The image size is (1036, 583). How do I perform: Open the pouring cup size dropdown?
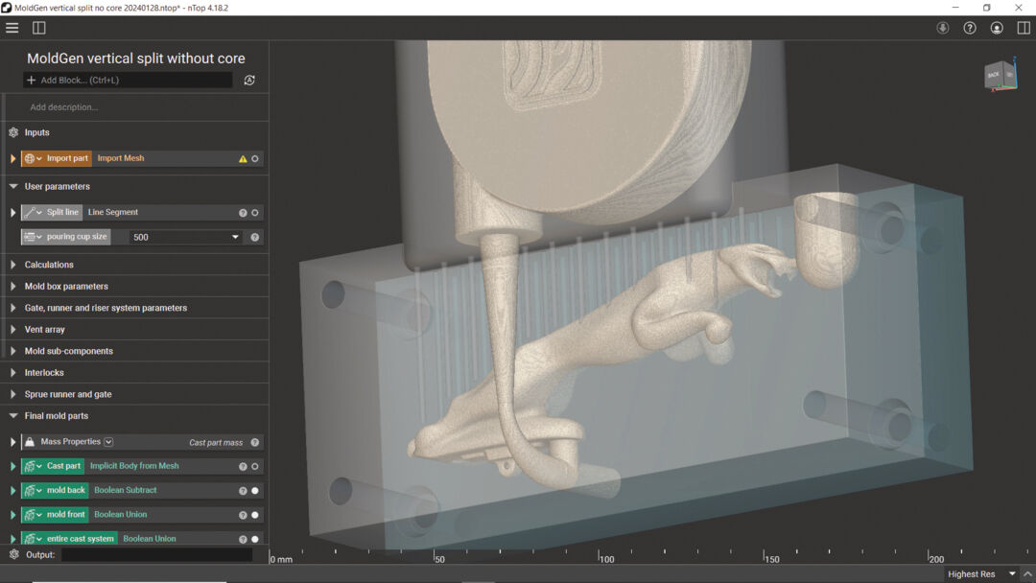tap(235, 237)
